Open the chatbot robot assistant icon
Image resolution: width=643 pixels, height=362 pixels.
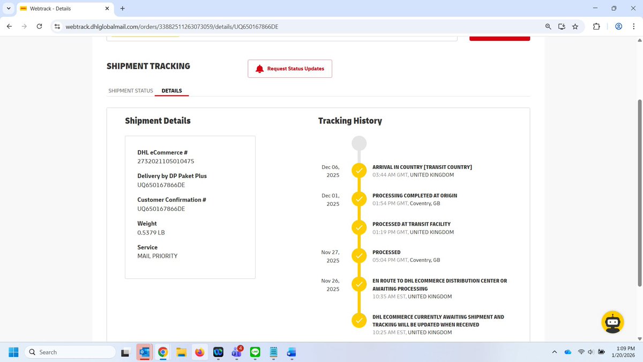pyautogui.click(x=612, y=322)
